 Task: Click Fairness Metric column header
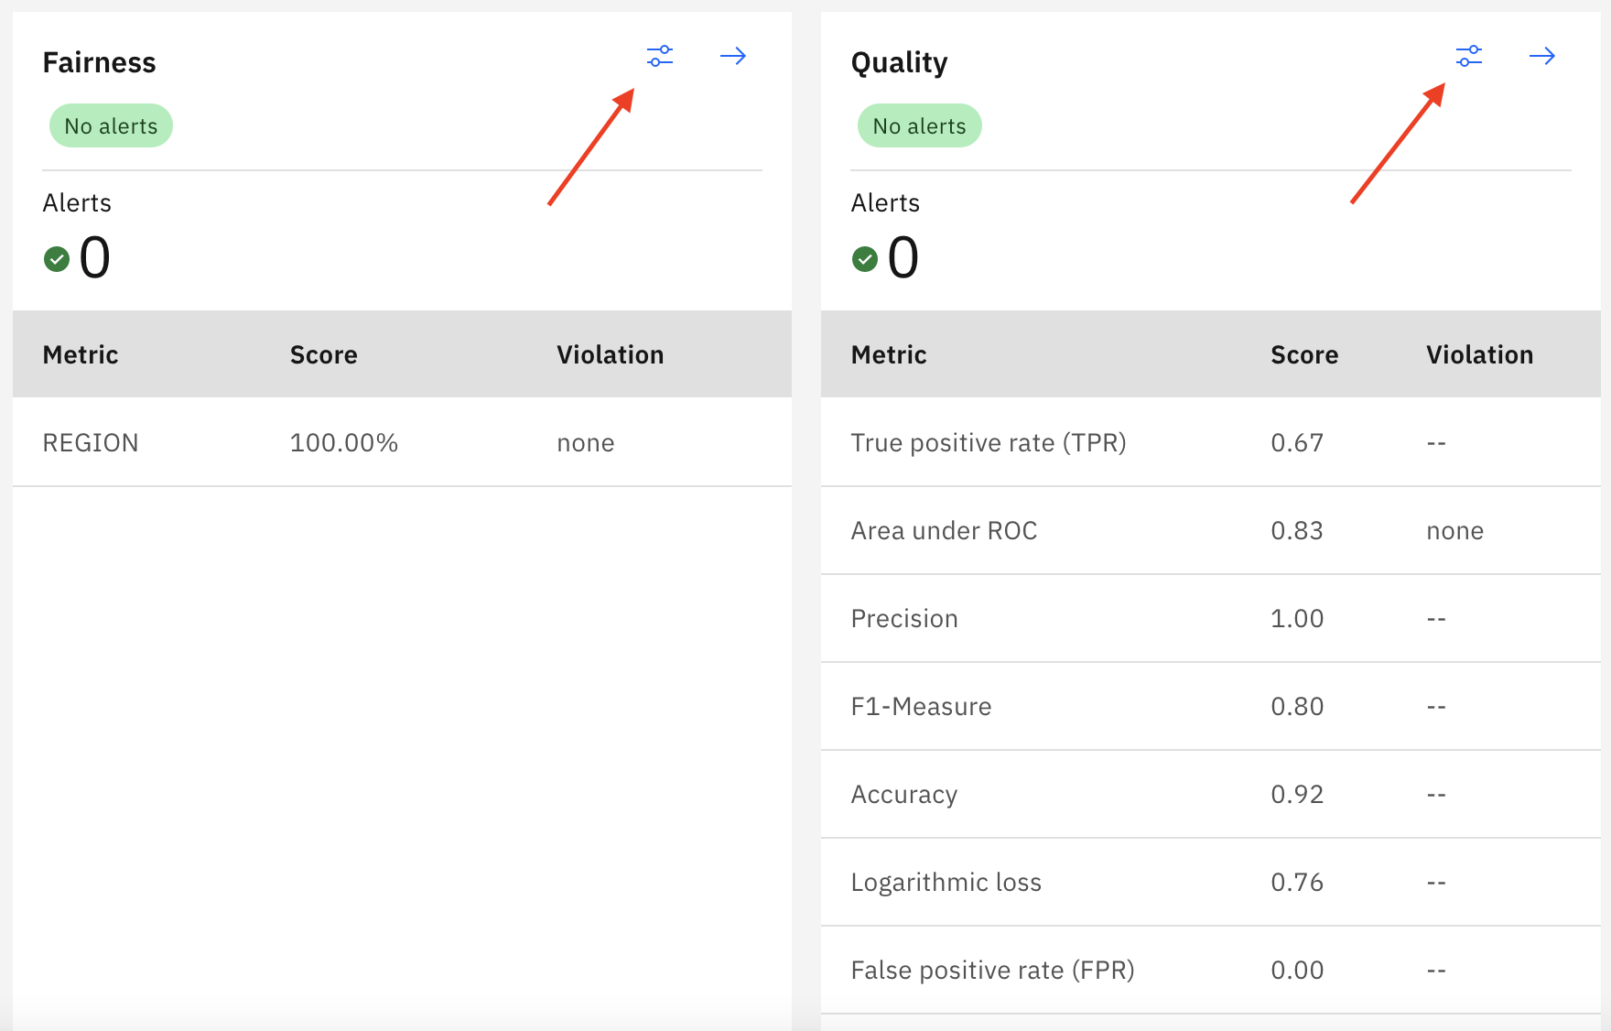point(81,354)
